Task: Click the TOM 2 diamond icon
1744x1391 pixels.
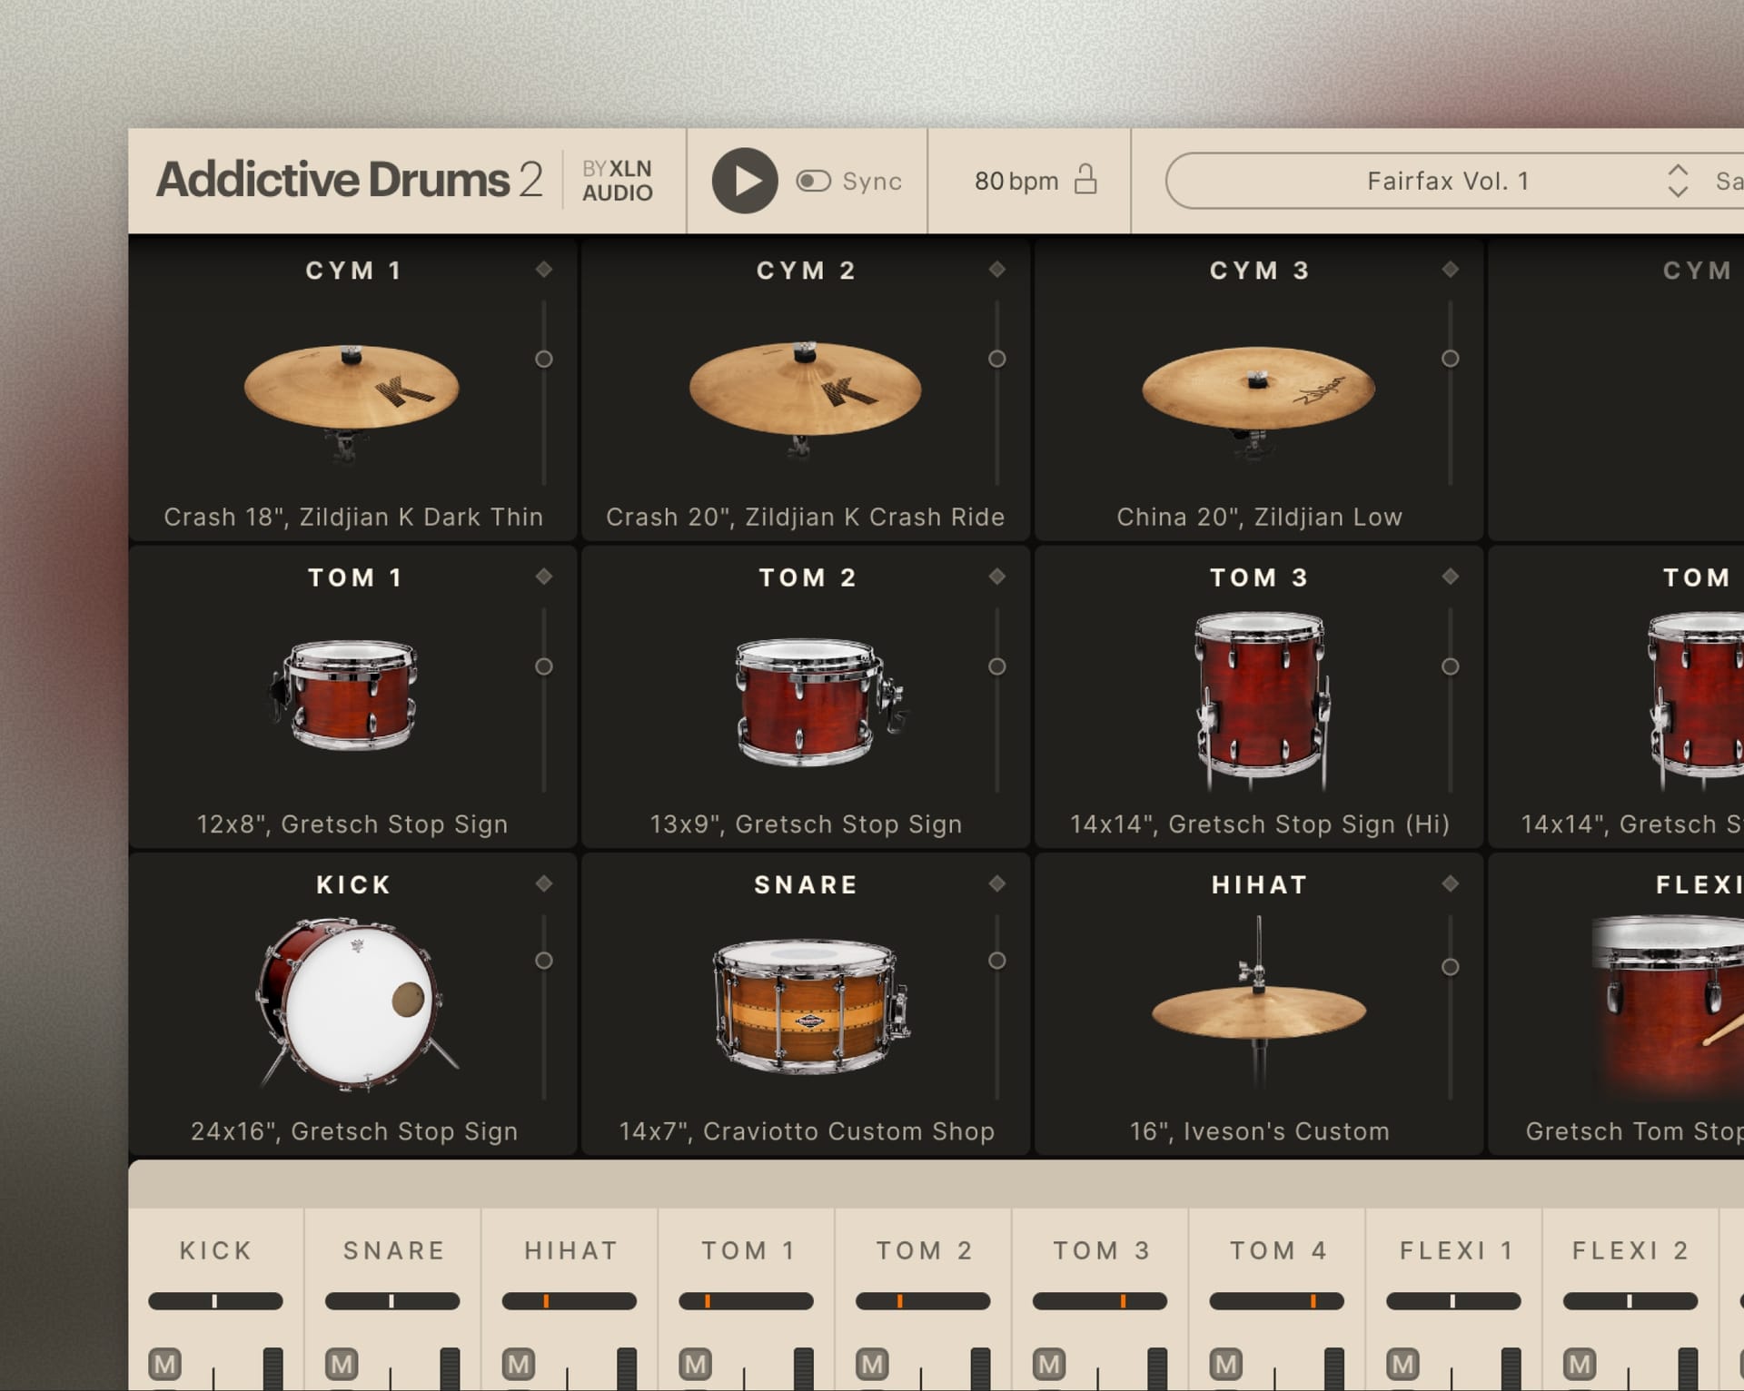Action: [x=997, y=576]
